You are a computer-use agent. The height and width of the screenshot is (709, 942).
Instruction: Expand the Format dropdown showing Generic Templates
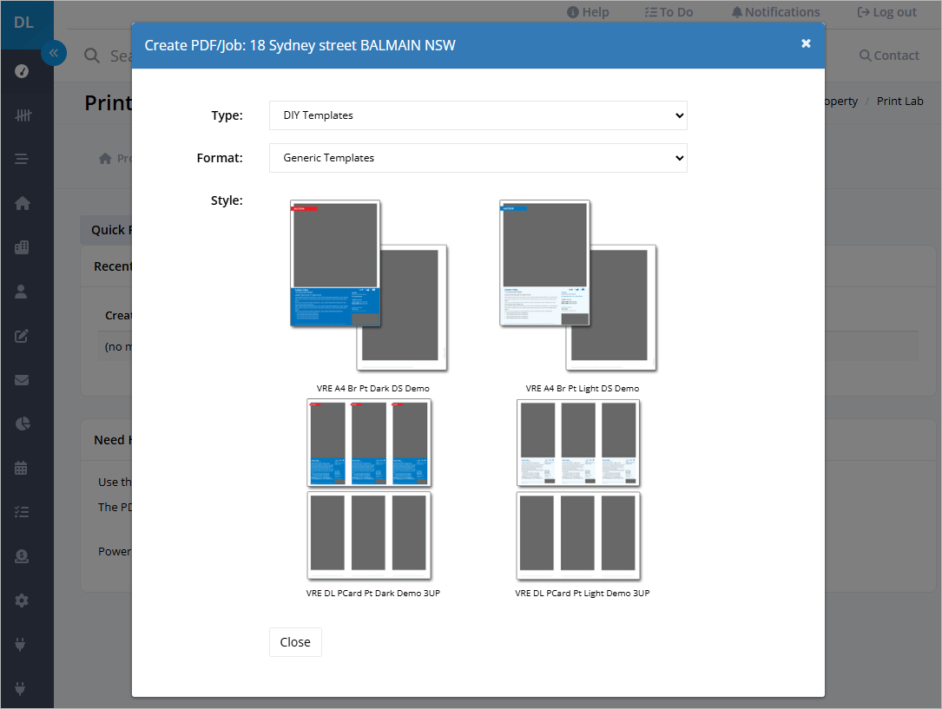478,158
